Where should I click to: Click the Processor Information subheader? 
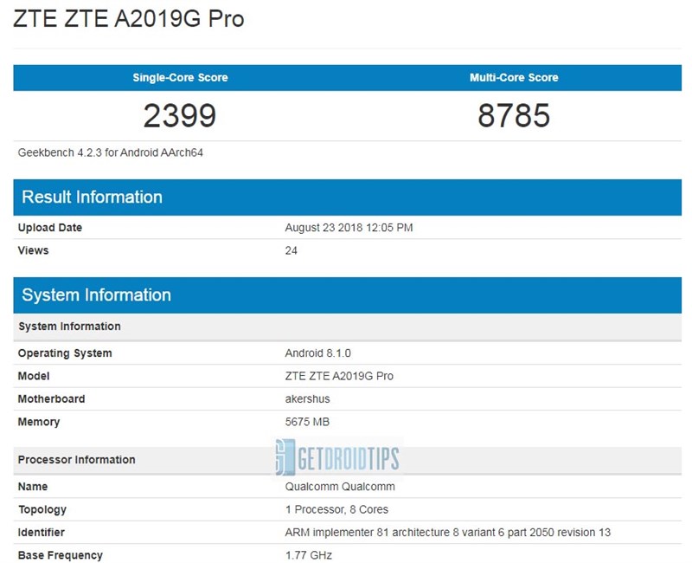click(76, 460)
